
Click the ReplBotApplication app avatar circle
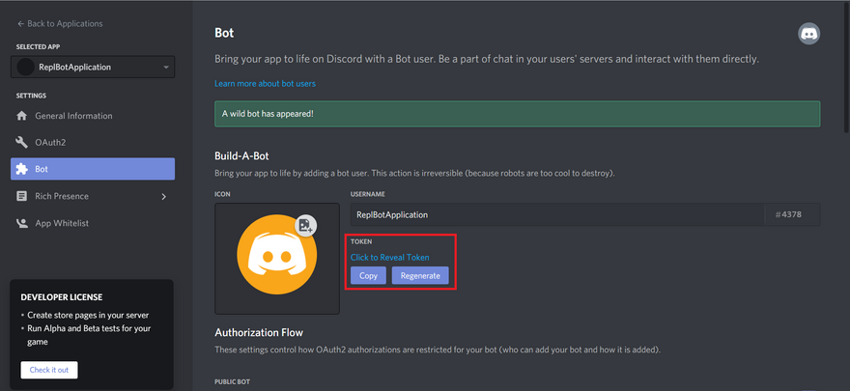click(26, 68)
